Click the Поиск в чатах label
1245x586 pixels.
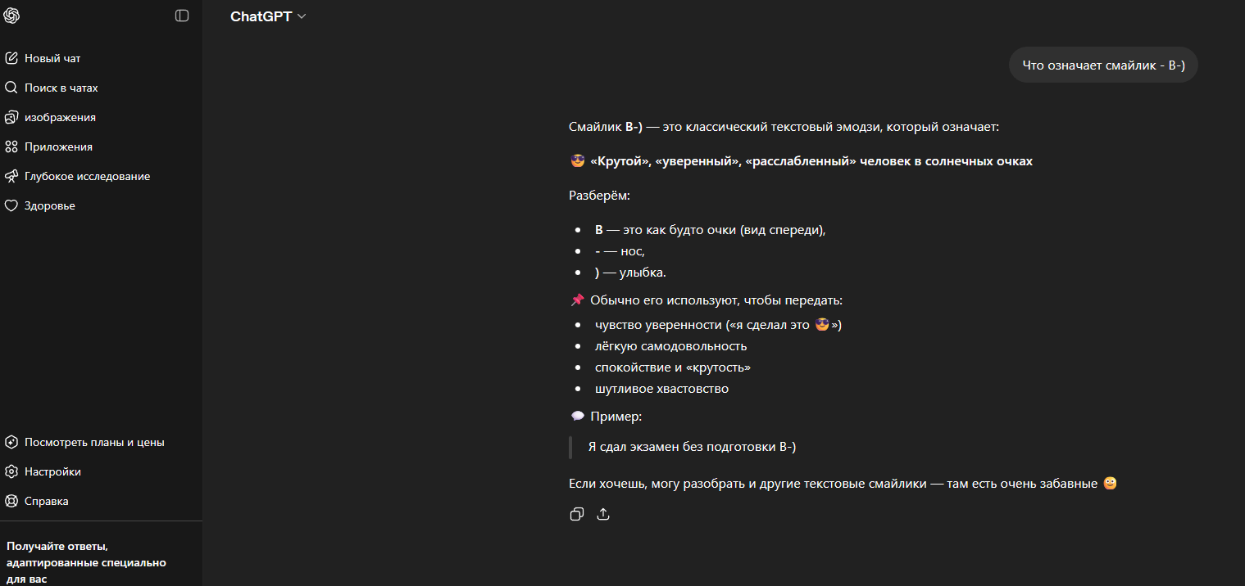(x=61, y=88)
